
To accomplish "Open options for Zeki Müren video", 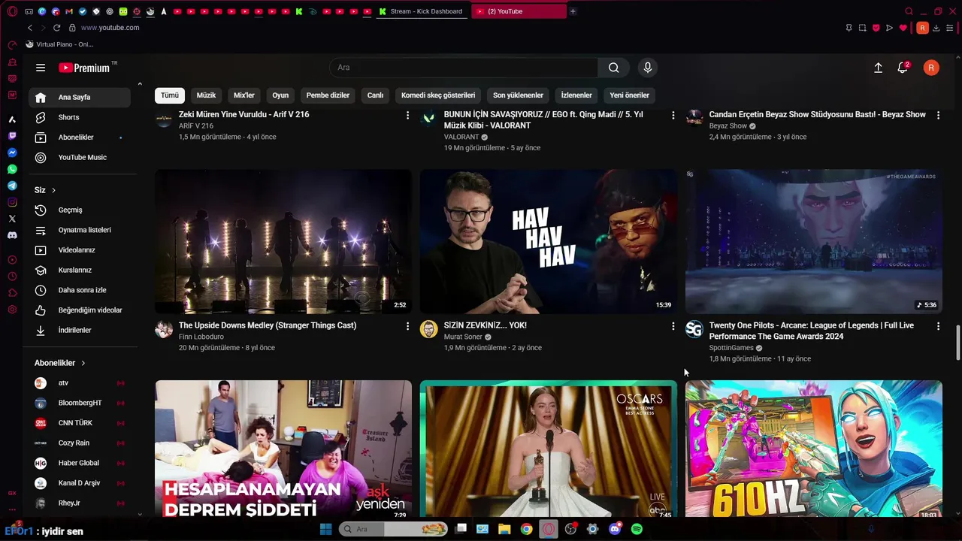I will pos(408,115).
